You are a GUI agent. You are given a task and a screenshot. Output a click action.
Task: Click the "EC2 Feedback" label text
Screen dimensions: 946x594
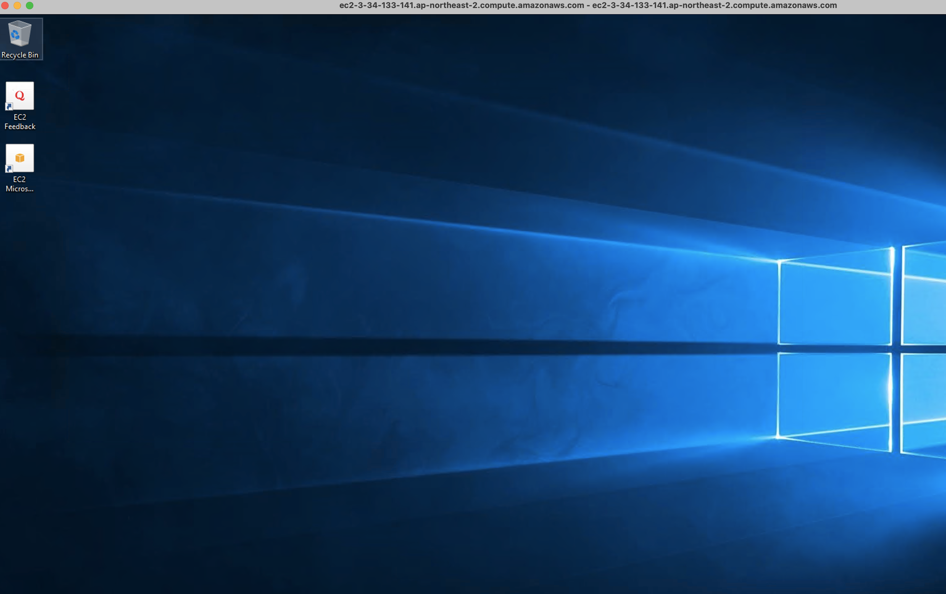point(20,122)
